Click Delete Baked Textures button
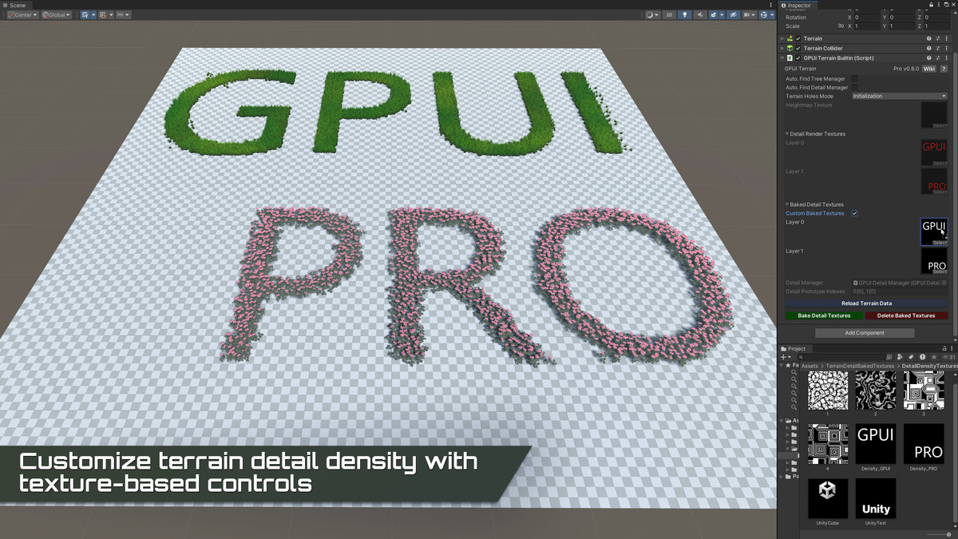Image resolution: width=958 pixels, height=539 pixels. click(x=907, y=315)
